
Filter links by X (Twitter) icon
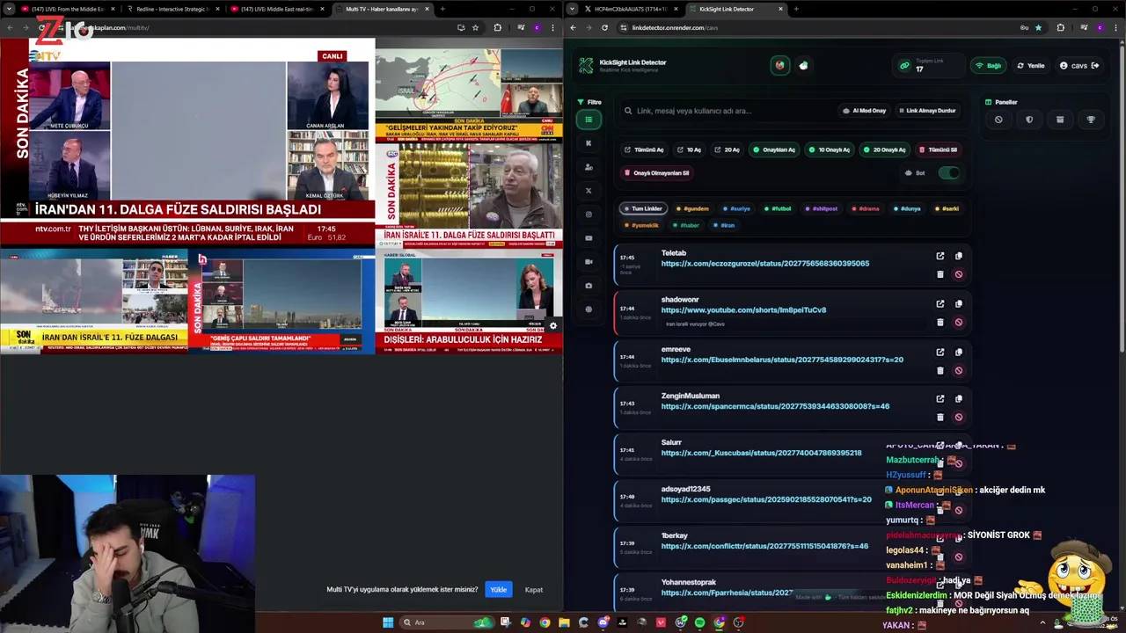[589, 191]
